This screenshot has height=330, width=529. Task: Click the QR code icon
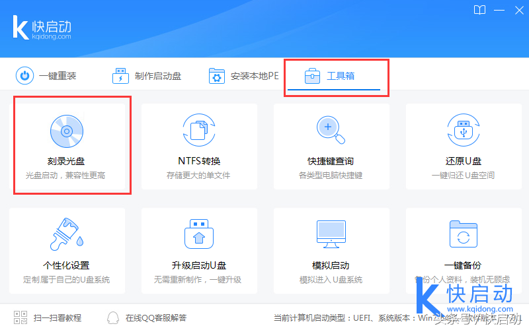click(20, 317)
